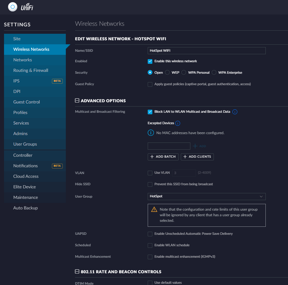Click the warning triangle in user group note
Viewport: 288px width, 285px height.
tap(154, 210)
